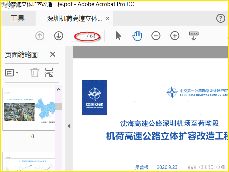This screenshot has height=172, width=229.
Task: Click the title 沈海高速公路深圳机场至荷坳段
Action: [169, 124]
